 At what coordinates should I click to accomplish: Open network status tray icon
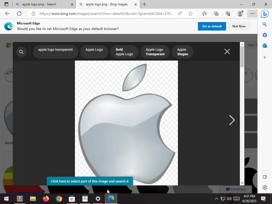(x=223, y=199)
